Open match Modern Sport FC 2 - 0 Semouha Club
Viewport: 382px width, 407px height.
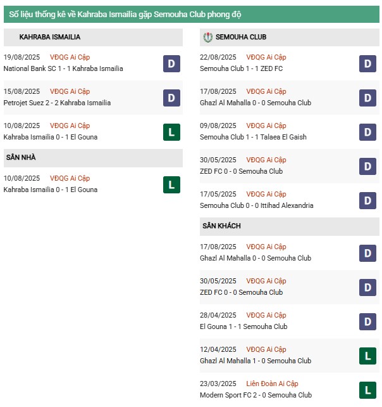(256, 395)
